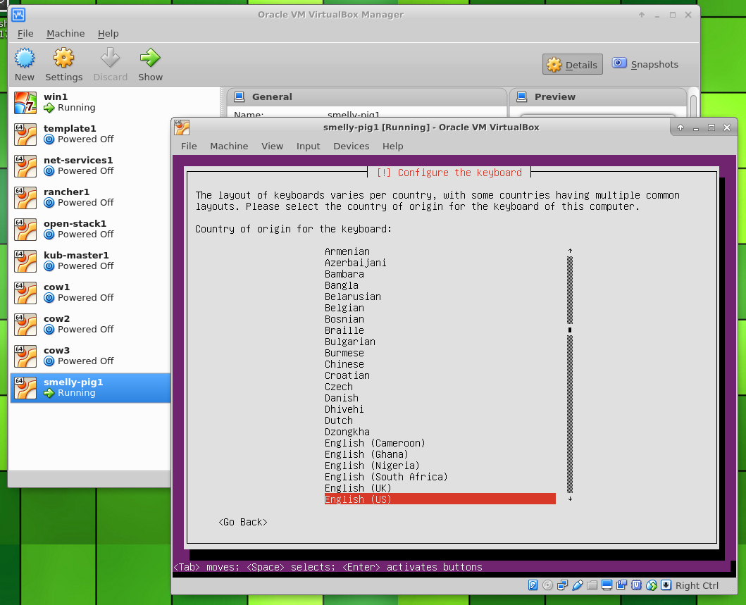Click the Windows 7 icon of the win1 VM
Image resolution: width=746 pixels, height=605 pixels.
25,102
